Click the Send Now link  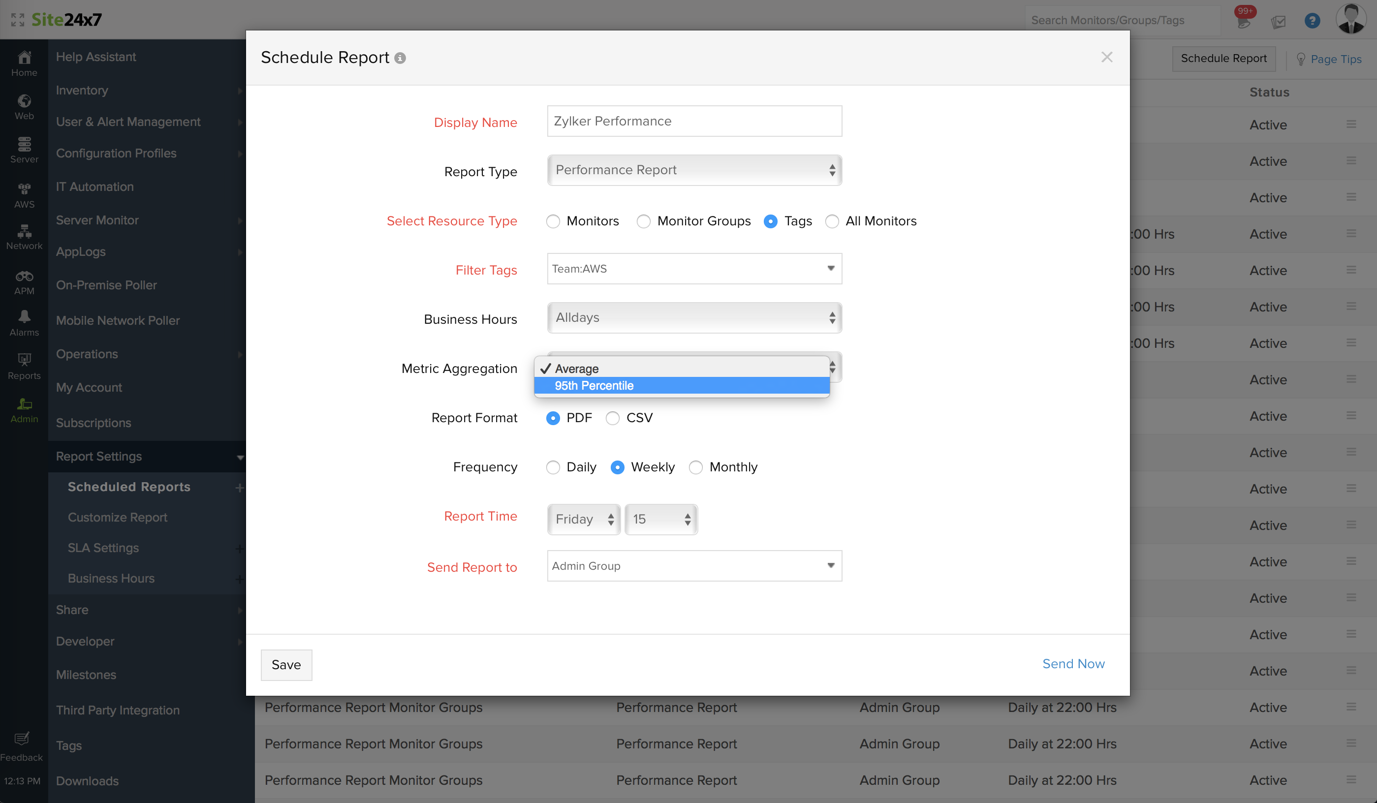click(1073, 664)
